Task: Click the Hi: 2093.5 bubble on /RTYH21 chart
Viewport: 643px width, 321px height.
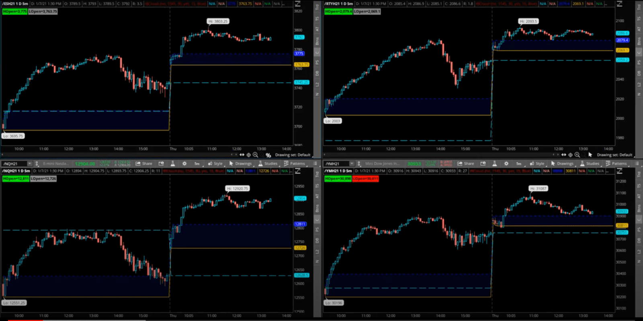Action: tap(528, 21)
